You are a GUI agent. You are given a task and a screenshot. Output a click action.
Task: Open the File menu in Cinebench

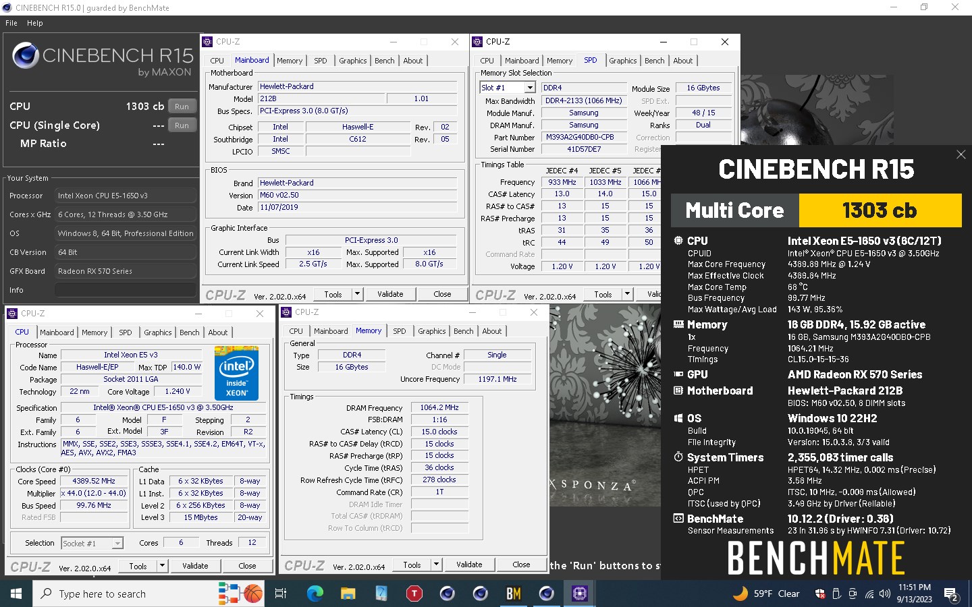point(11,23)
